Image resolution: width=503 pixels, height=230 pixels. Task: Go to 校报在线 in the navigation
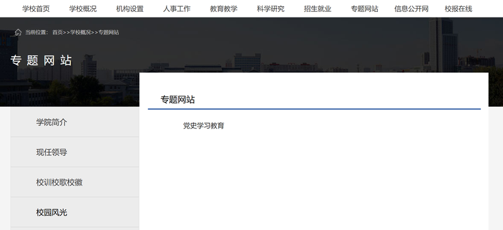tap(458, 9)
